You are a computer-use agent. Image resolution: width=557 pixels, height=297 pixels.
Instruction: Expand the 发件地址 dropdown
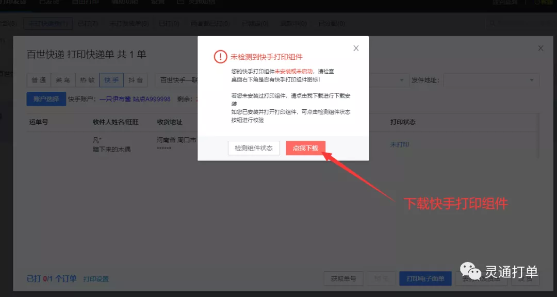[x=492, y=80]
